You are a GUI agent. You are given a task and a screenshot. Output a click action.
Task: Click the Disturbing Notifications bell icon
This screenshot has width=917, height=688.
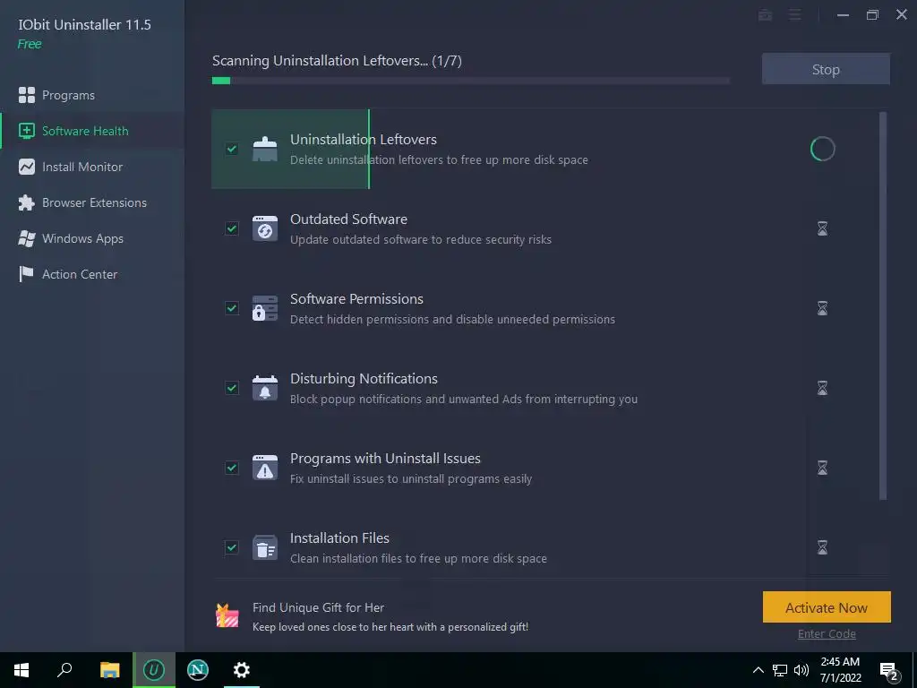(265, 388)
